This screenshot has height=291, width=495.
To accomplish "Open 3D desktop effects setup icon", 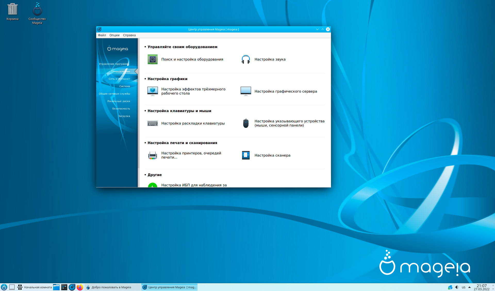I will pos(152,91).
